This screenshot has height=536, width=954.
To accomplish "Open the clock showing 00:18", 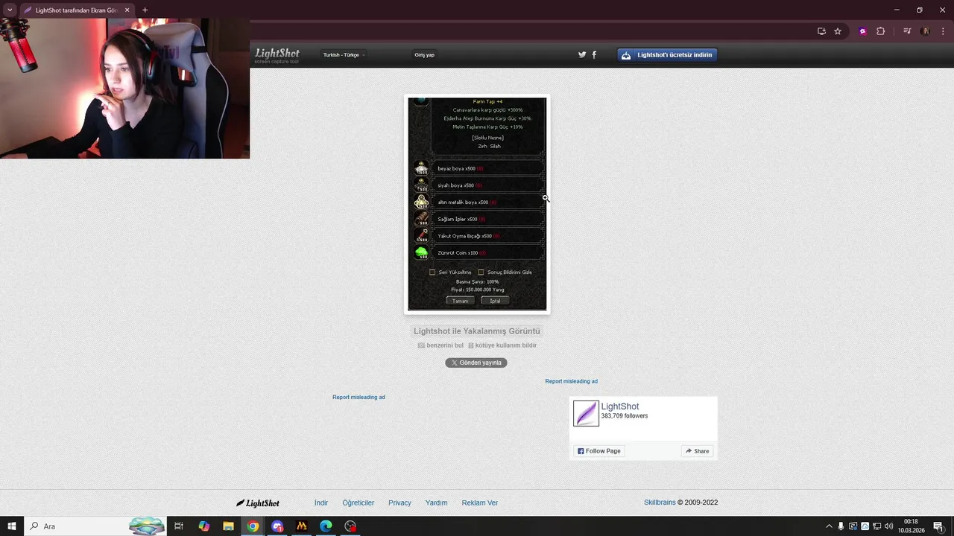I will [911, 526].
